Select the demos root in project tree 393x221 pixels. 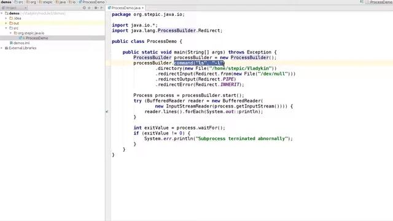14,14
